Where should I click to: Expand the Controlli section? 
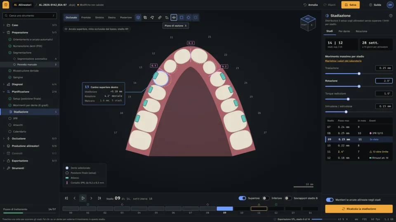click(4, 153)
